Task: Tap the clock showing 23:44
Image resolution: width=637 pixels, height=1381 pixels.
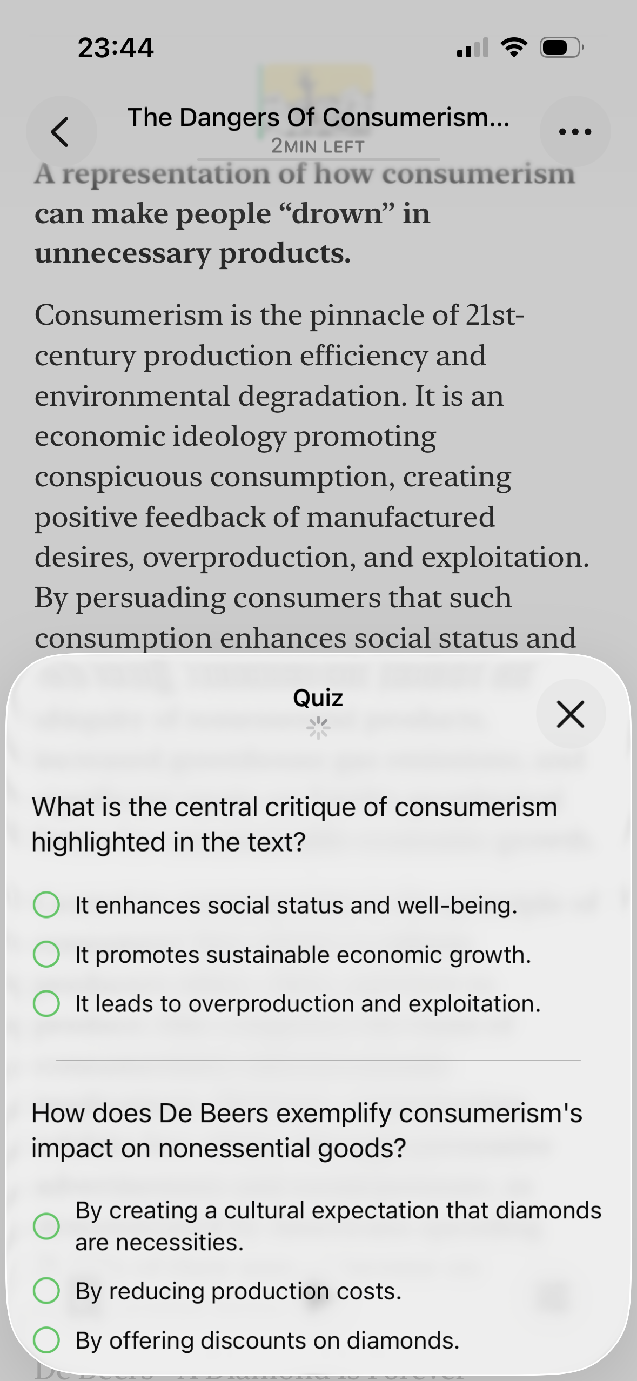Action: tap(116, 48)
